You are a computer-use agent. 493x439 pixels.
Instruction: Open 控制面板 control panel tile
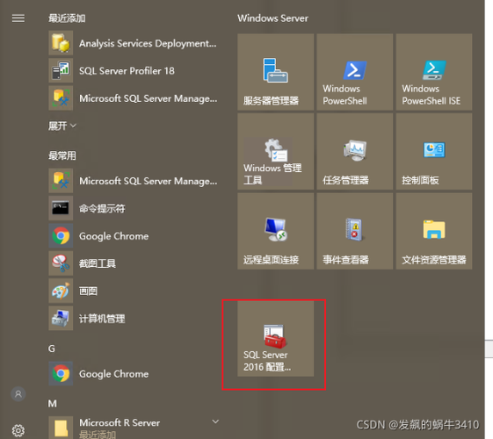pos(434,152)
